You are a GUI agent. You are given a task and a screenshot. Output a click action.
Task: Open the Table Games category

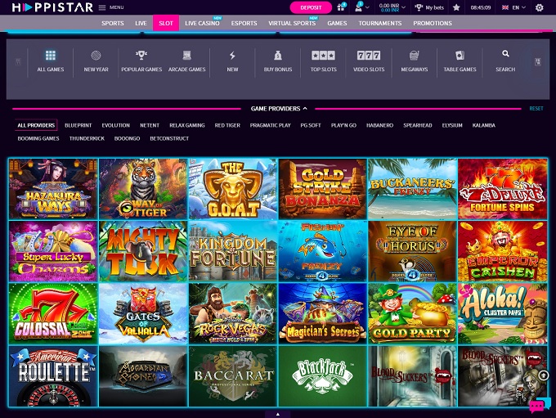[x=460, y=61]
